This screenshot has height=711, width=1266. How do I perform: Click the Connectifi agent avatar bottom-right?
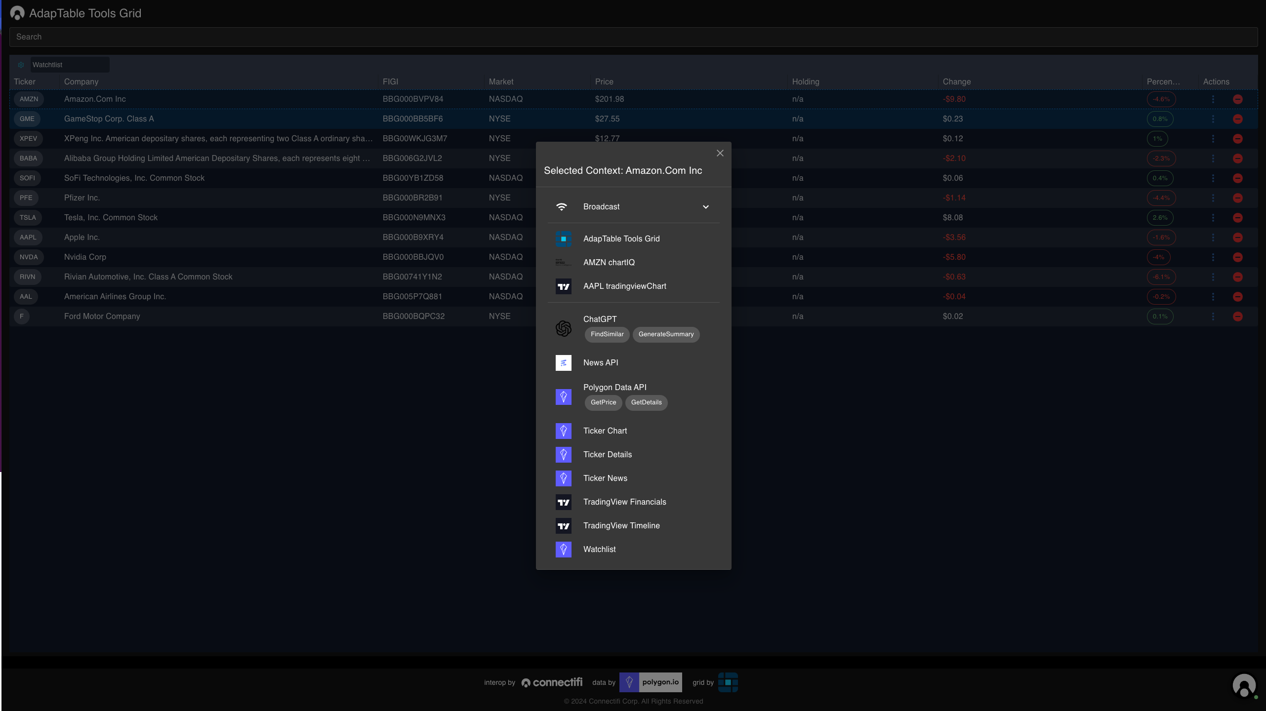(1244, 686)
